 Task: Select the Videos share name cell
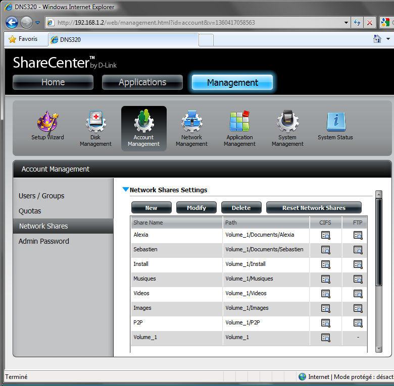coord(176,294)
